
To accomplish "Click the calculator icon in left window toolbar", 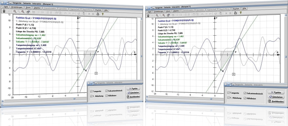I will 4,11.
